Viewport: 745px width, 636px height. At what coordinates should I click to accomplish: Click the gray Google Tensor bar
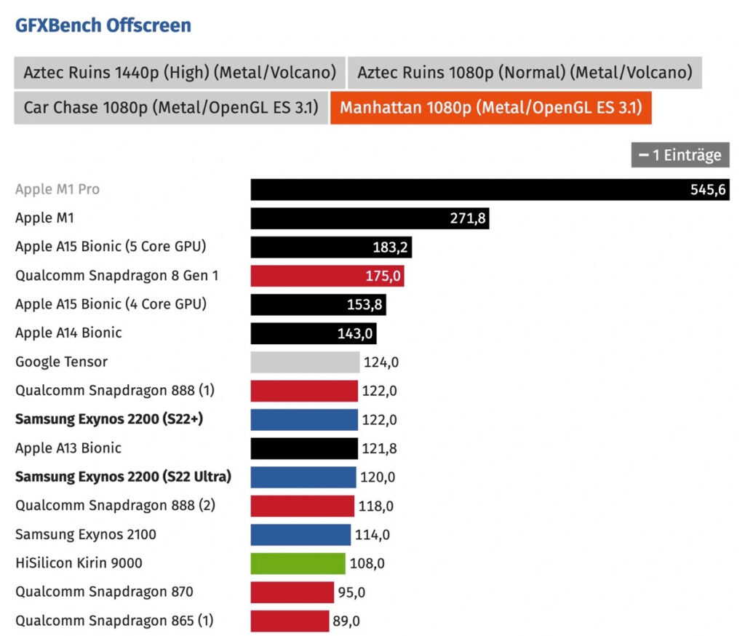305,362
